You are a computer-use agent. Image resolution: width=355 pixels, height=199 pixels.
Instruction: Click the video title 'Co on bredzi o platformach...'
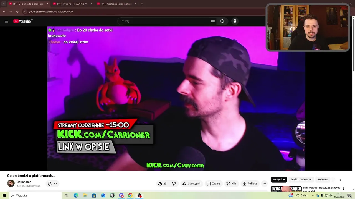[31, 176]
